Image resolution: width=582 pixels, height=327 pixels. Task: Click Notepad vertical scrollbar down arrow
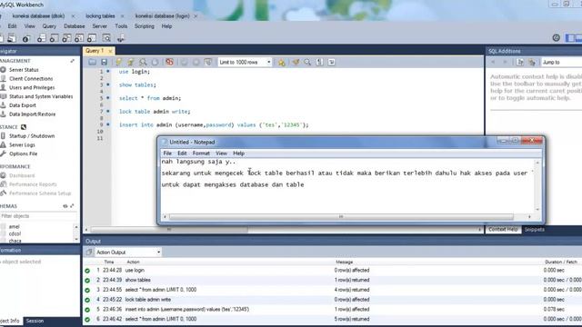coord(537,210)
